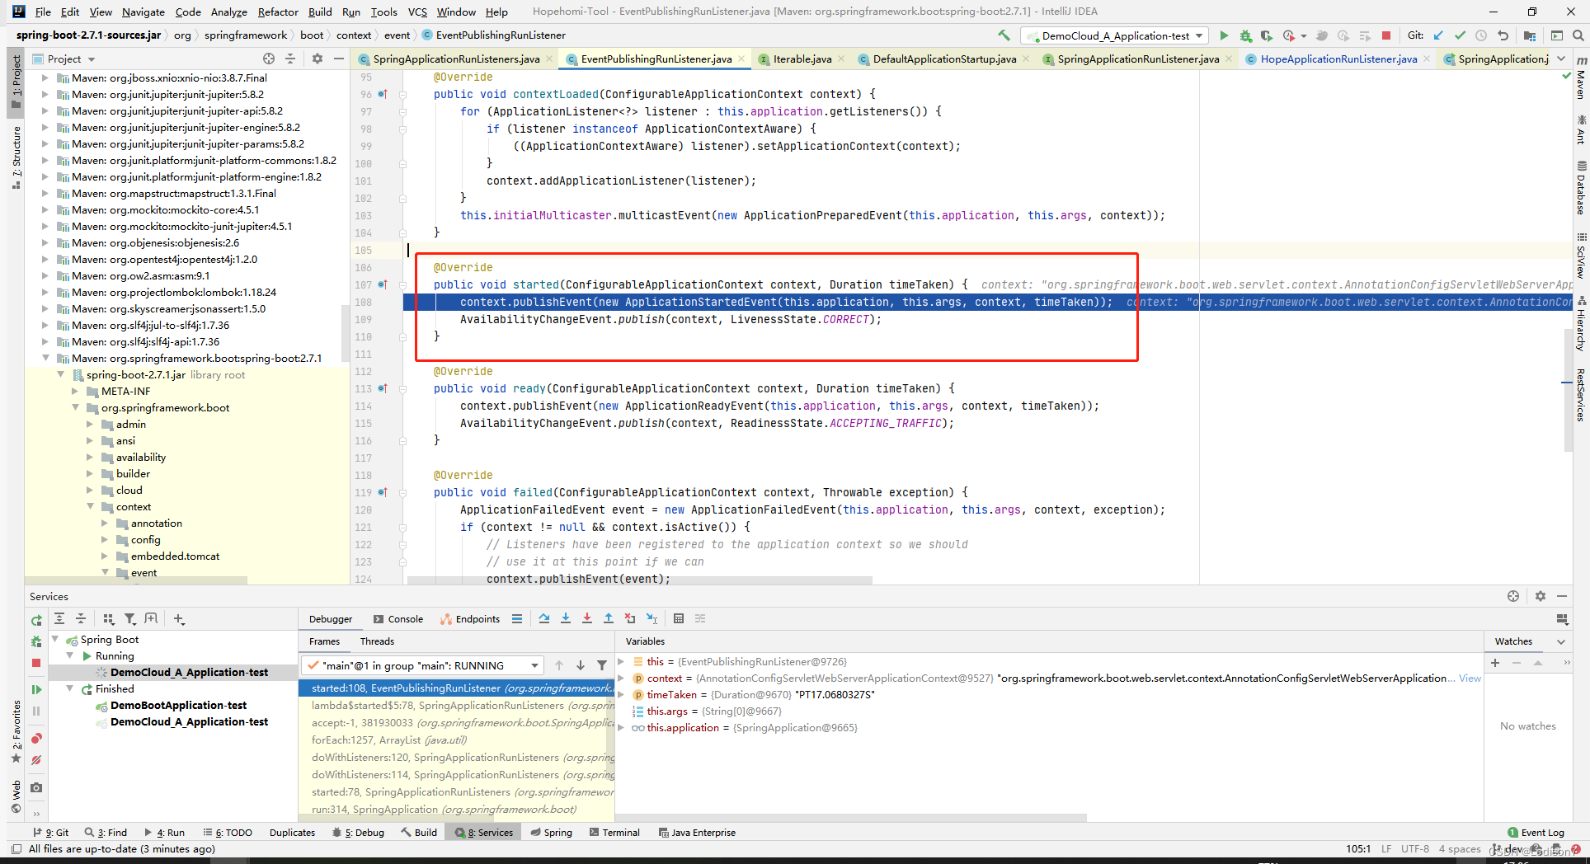This screenshot has width=1590, height=864.
Task: Stop the running app with the red square in main toolbar
Action: pyautogui.click(x=1386, y=35)
